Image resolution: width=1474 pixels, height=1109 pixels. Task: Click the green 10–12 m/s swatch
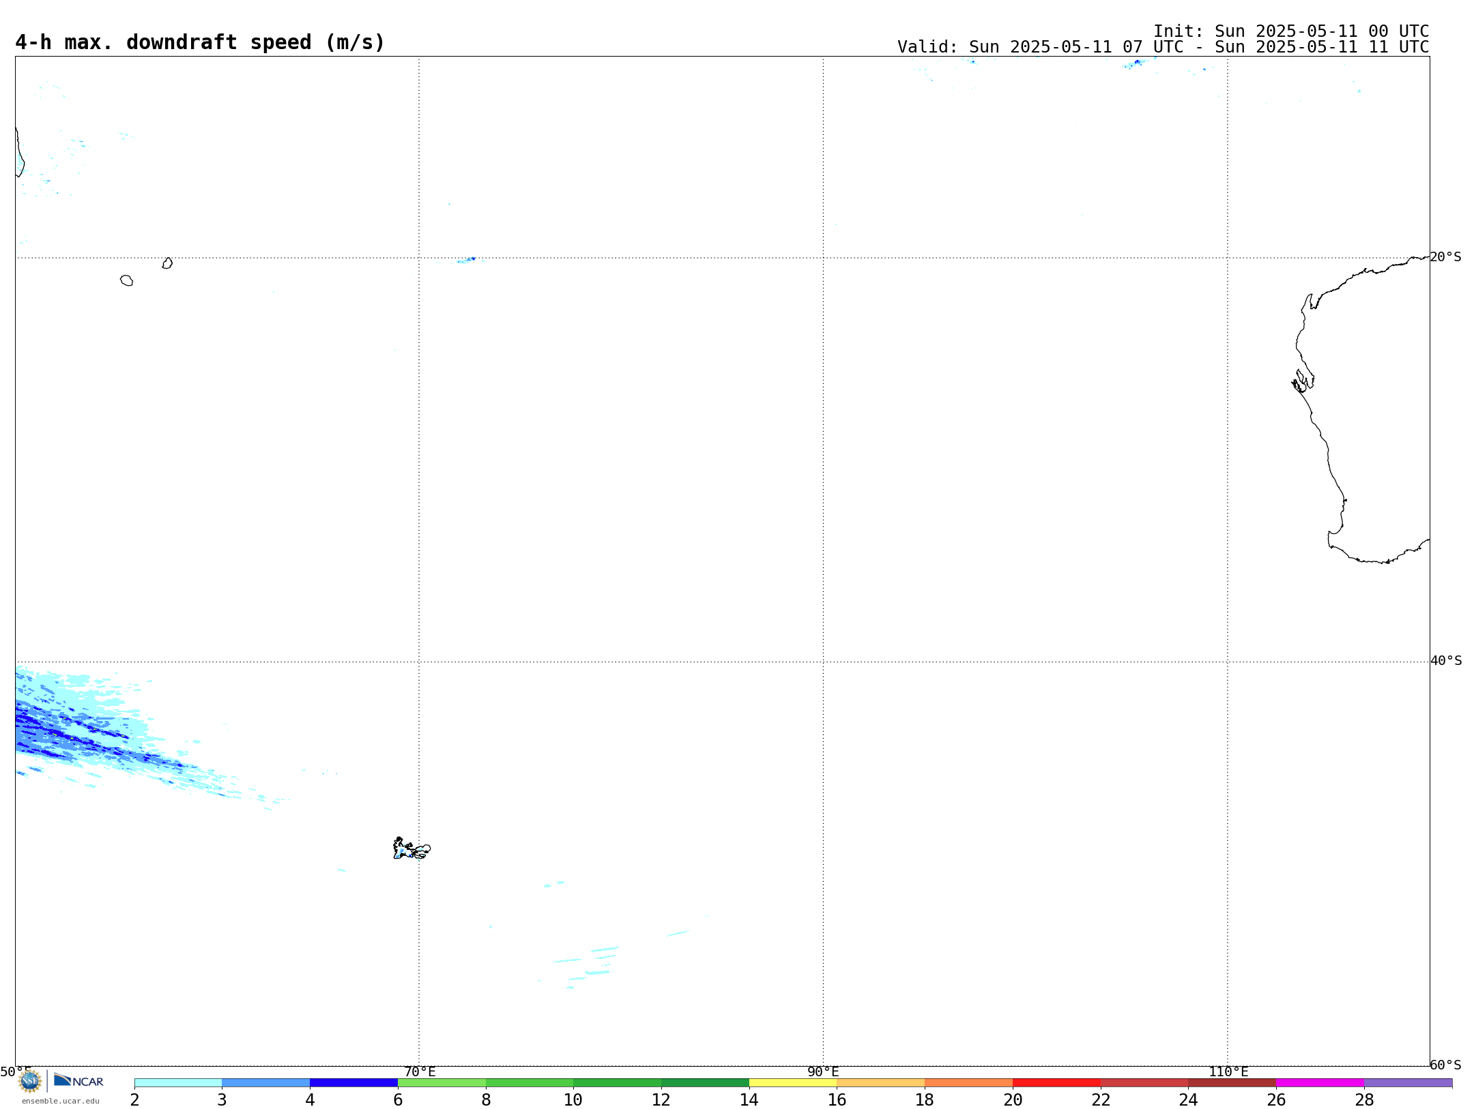point(618,1082)
